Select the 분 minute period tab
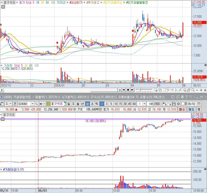The height and width of the screenshot is (193, 207). point(87,104)
